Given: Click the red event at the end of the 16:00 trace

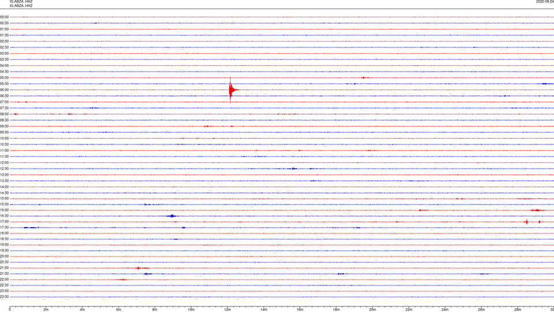Looking at the screenshot, I should pos(537,210).
